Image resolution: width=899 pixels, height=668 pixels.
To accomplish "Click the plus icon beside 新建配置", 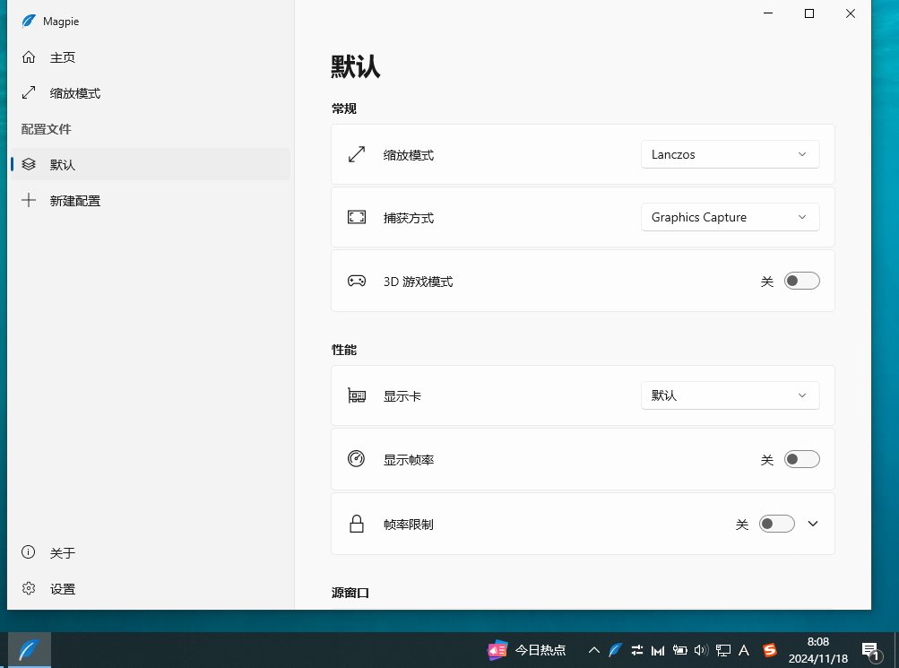I will pyautogui.click(x=29, y=200).
